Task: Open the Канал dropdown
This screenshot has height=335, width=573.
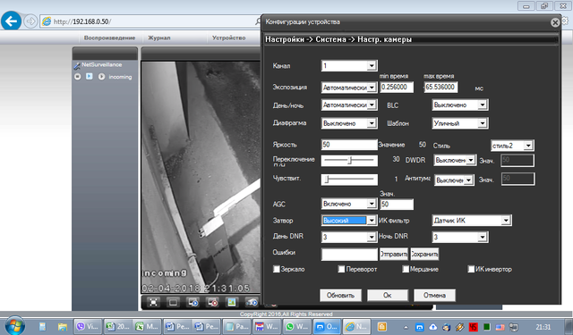Action: click(x=349, y=65)
